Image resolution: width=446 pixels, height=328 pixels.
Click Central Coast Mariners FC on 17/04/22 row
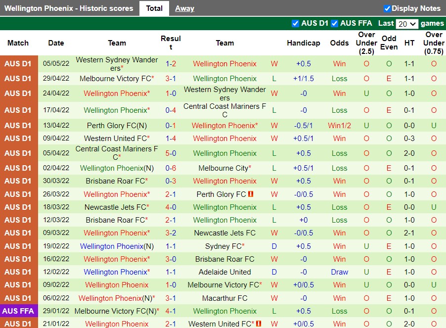(224, 110)
